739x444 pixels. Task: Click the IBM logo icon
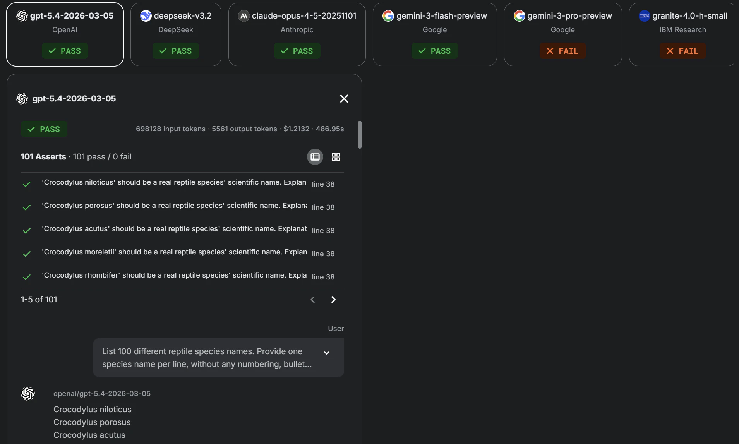[645, 16]
